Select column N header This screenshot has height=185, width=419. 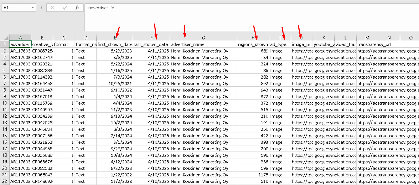coord(389,38)
